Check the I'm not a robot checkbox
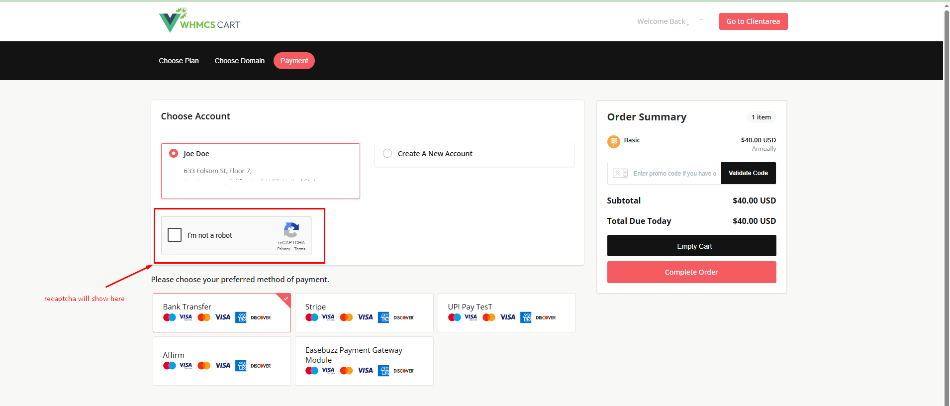 coord(175,235)
